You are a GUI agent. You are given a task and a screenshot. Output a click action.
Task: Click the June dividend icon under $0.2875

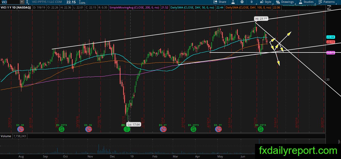[261, 129]
